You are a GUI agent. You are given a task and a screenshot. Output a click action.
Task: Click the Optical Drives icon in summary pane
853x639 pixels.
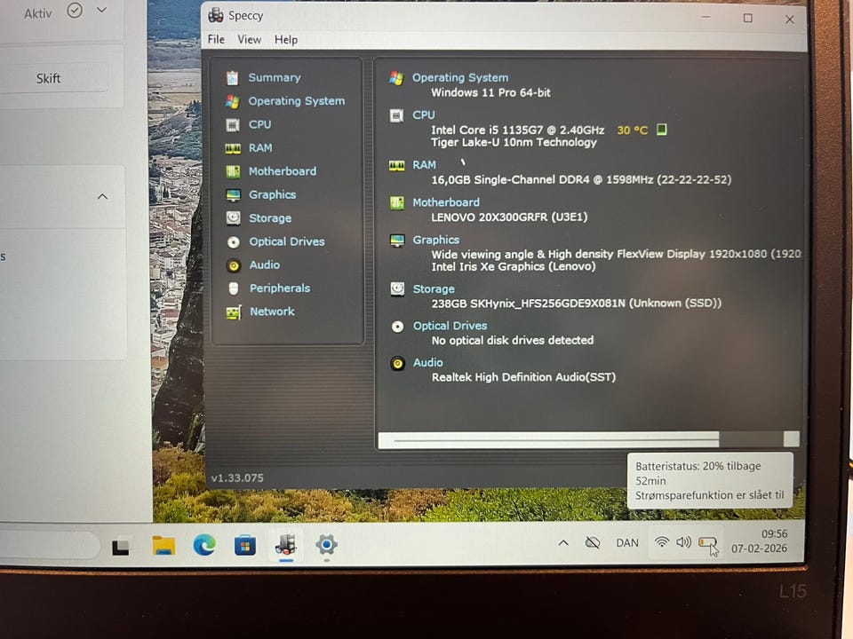pyautogui.click(x=398, y=327)
